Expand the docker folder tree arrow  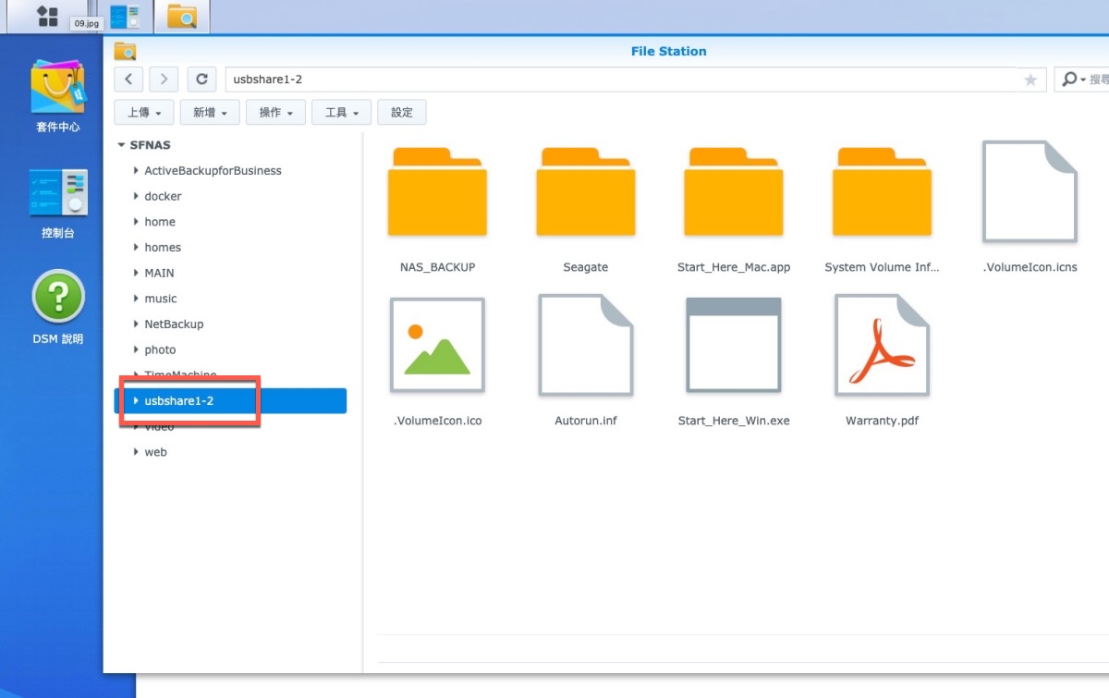136,196
